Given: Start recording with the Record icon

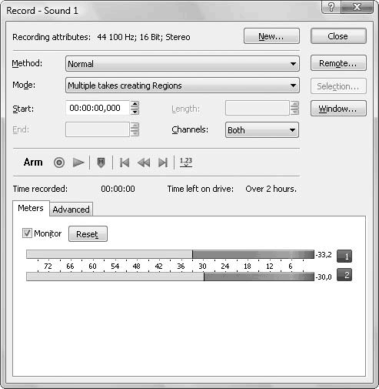Looking at the screenshot, I should [59, 163].
